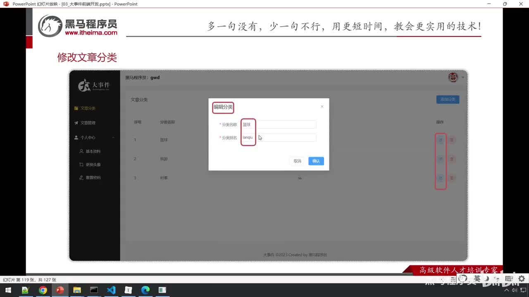
Task: Click the 添加分类 button
Action: click(448, 99)
